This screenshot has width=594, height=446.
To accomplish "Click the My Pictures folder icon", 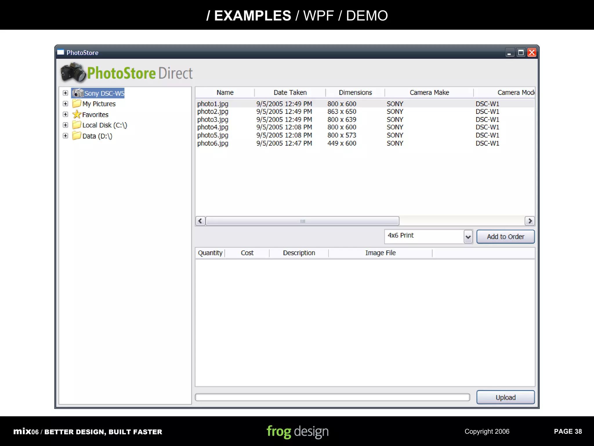I will [x=77, y=103].
